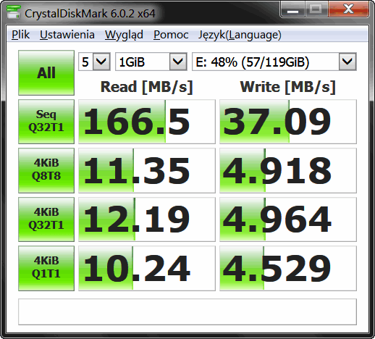Start the 4KiB Q8T8 test
This screenshot has height=339, width=375.
tap(46, 170)
